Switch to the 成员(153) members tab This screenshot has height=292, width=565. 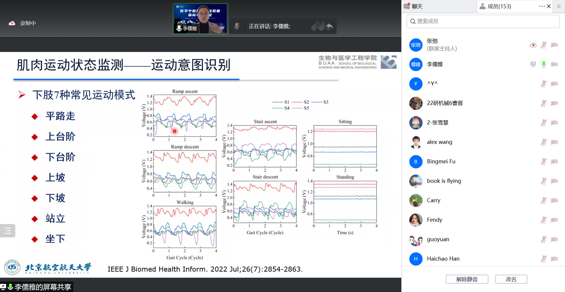click(x=499, y=6)
